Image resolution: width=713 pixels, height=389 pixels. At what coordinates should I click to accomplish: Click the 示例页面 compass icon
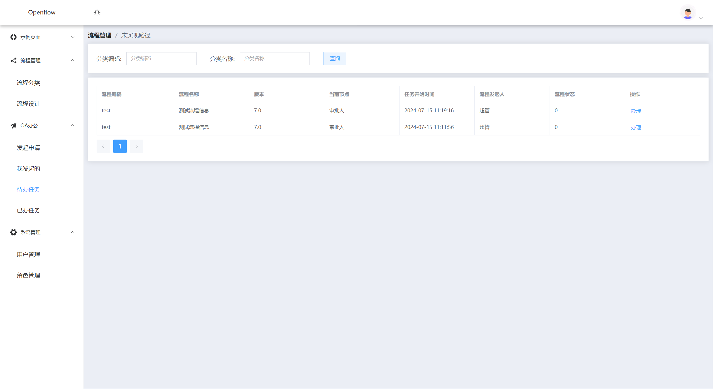pyautogui.click(x=13, y=37)
